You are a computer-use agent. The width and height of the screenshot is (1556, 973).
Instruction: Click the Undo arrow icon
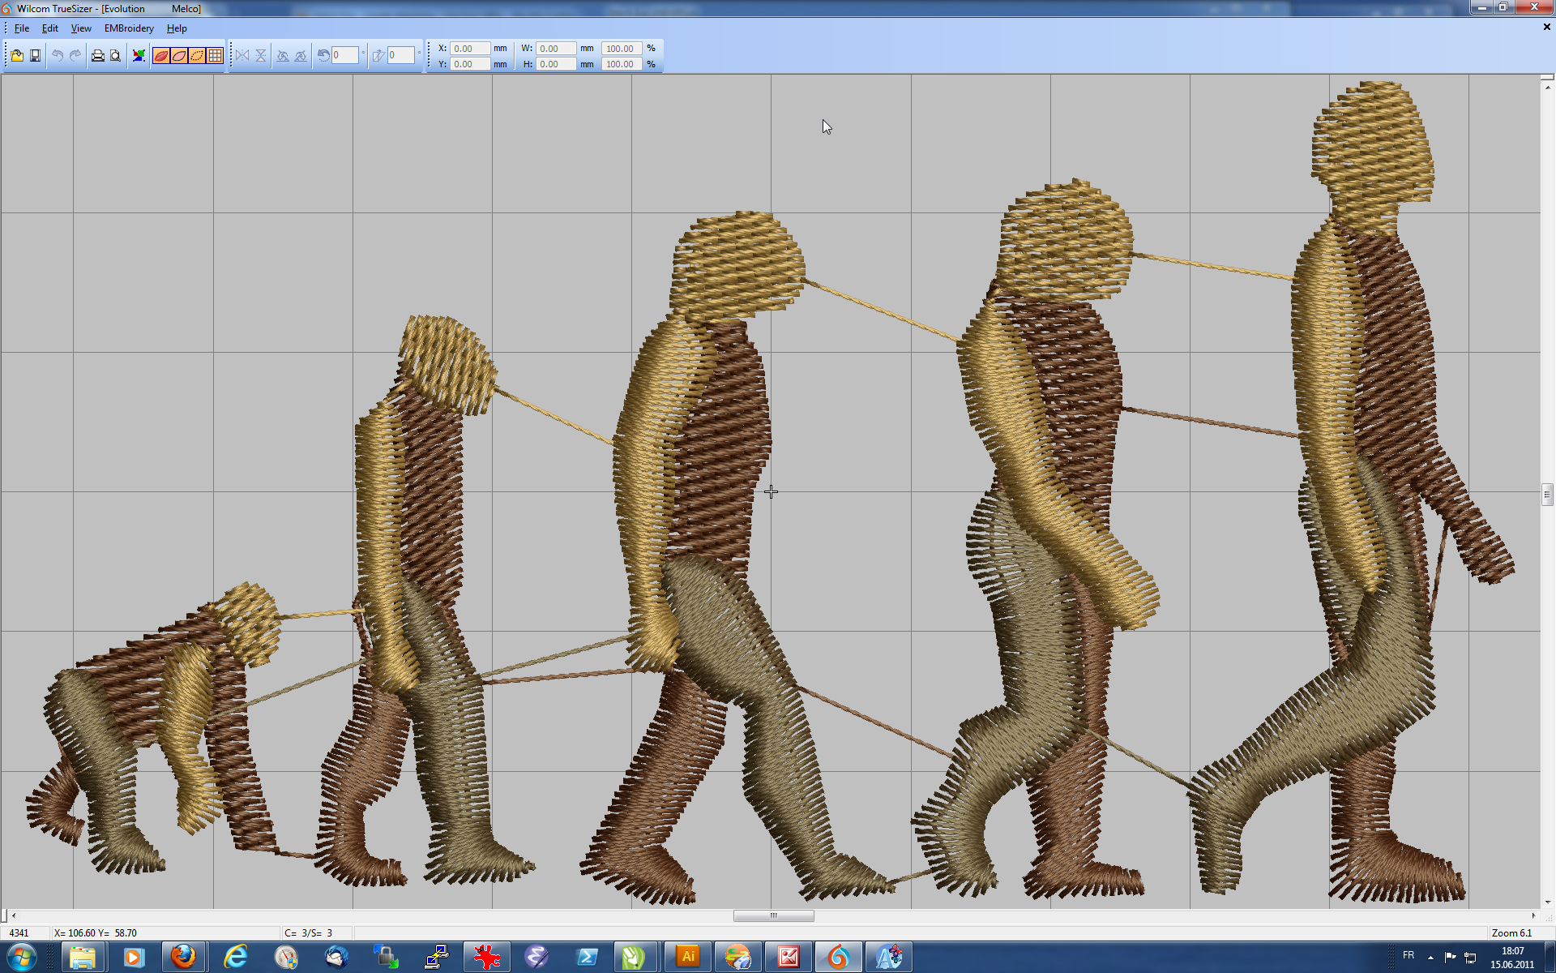coord(58,56)
